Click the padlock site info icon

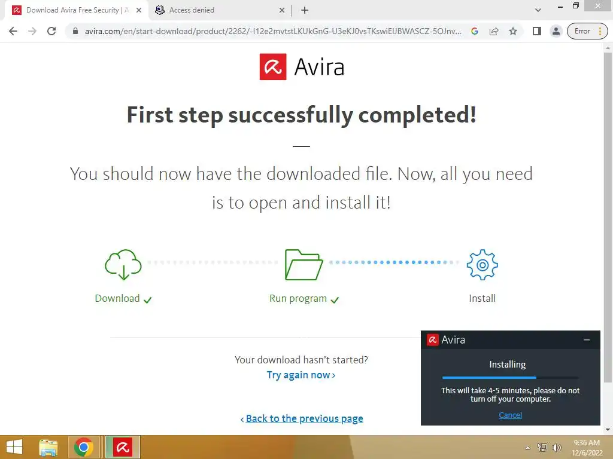click(75, 31)
